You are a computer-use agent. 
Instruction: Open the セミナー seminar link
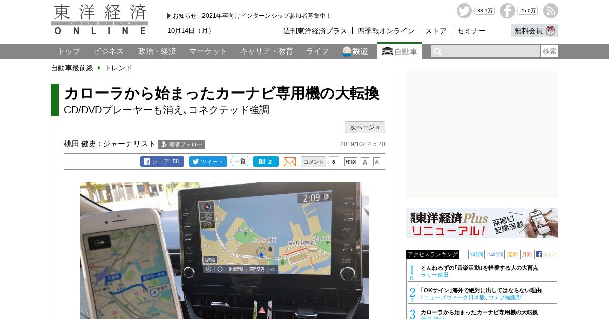pyautogui.click(x=471, y=31)
